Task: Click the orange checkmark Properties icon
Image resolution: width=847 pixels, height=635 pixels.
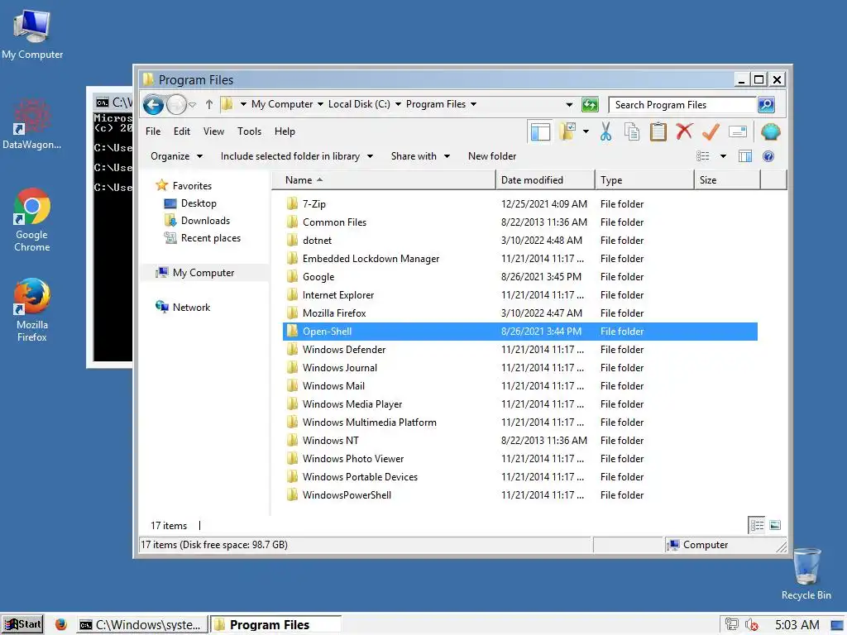Action: click(x=711, y=131)
